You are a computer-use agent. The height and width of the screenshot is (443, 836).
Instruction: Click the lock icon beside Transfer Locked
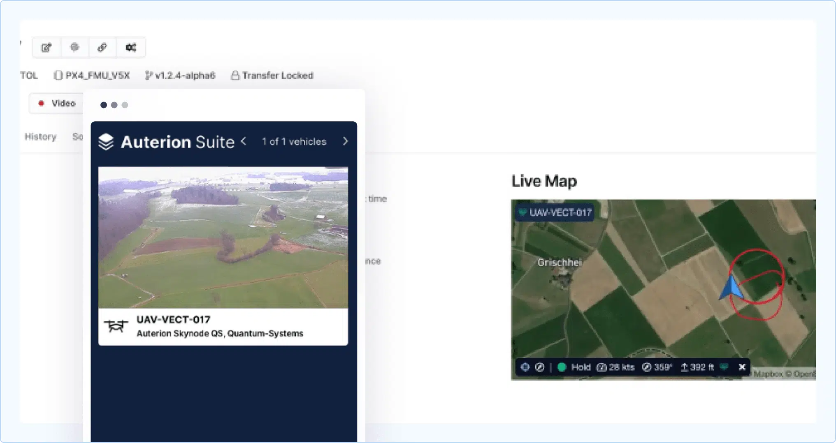click(235, 76)
